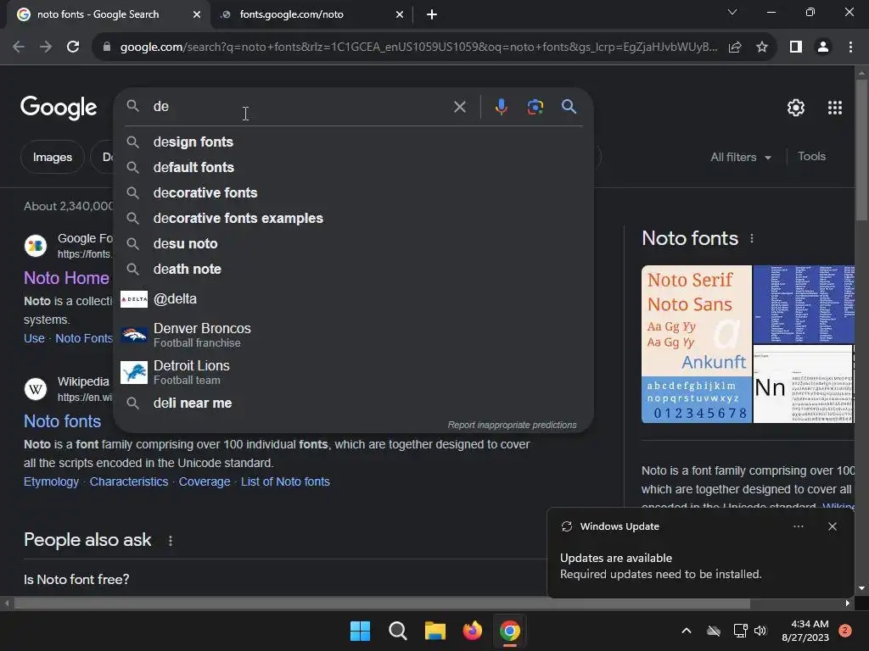This screenshot has height=651, width=869.
Task: Close the noto fonts Google Search tab
Action: (x=197, y=14)
